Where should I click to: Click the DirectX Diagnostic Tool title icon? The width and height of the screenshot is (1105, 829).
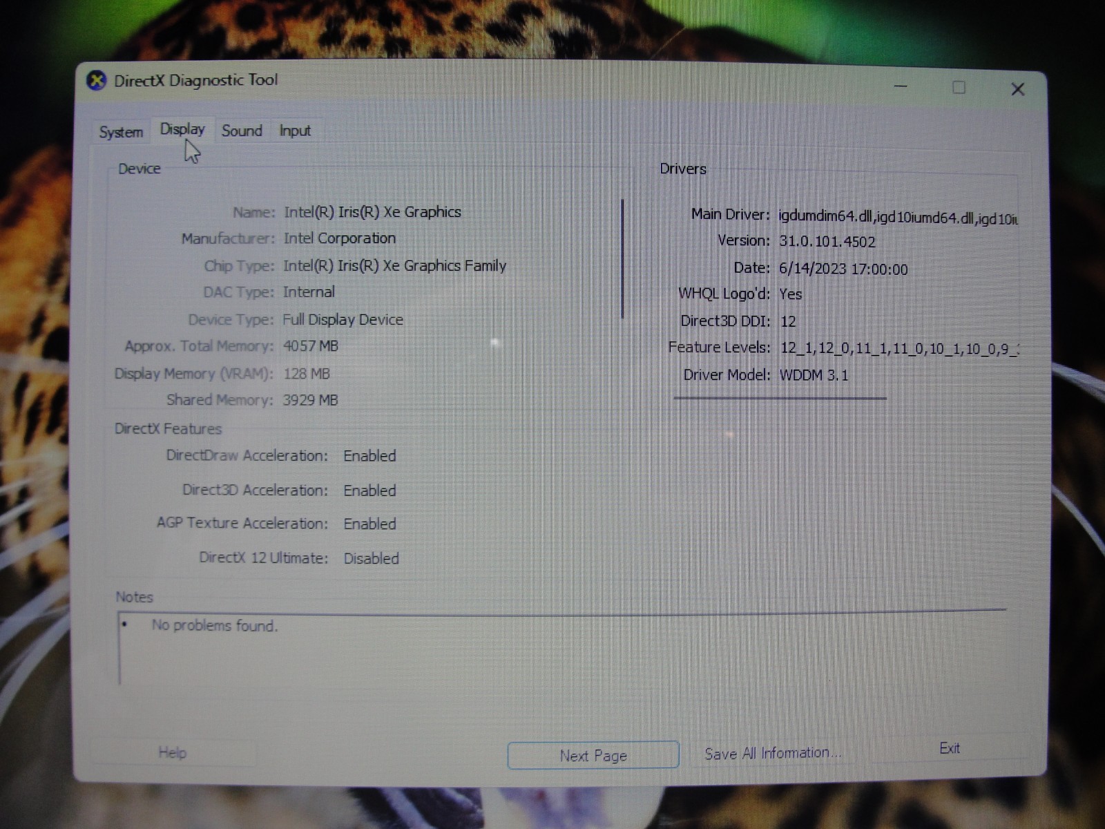[97, 81]
